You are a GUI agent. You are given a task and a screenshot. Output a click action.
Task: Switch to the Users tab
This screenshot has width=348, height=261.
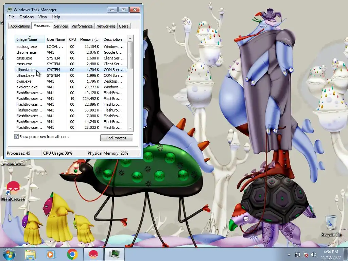click(123, 26)
